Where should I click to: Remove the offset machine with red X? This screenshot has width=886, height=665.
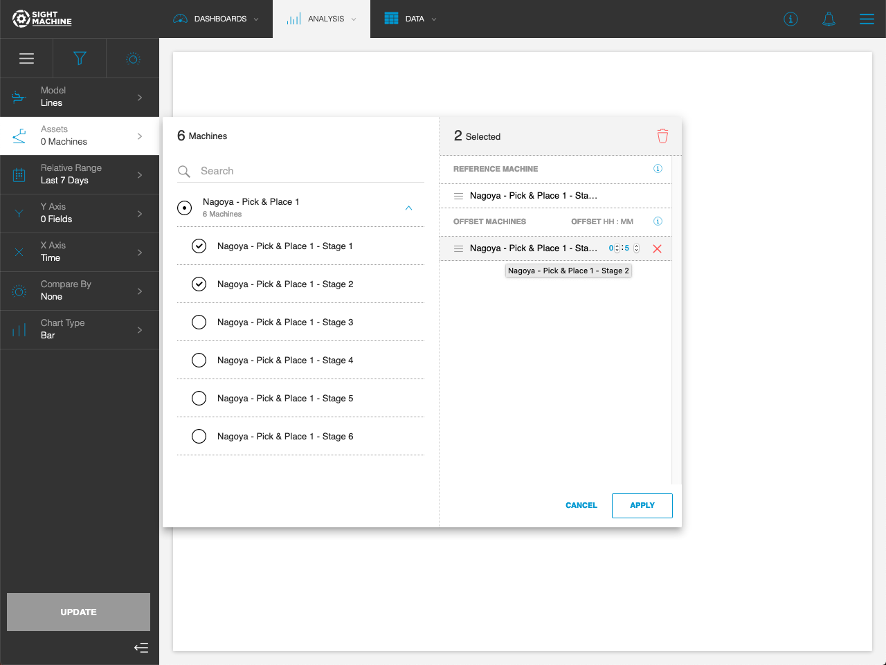(x=658, y=248)
